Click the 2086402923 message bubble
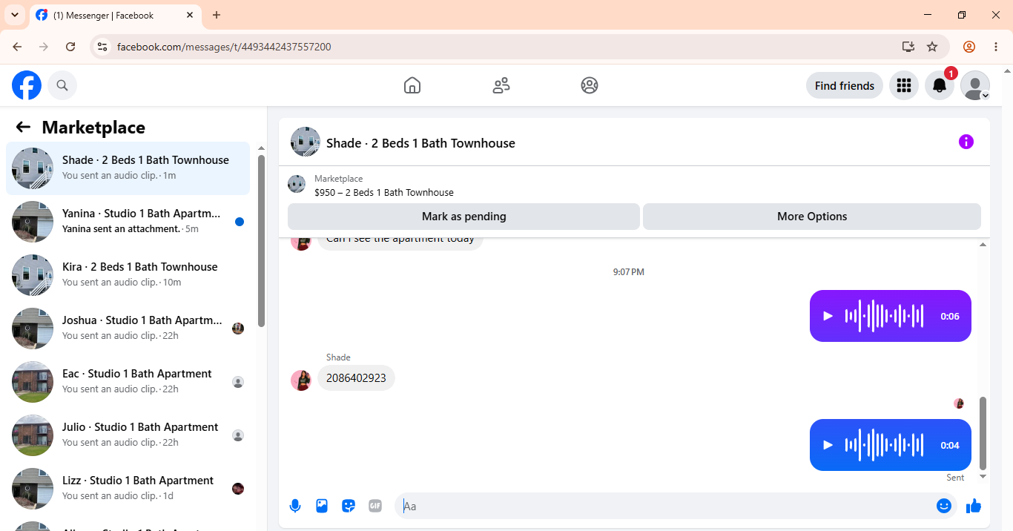 356,377
